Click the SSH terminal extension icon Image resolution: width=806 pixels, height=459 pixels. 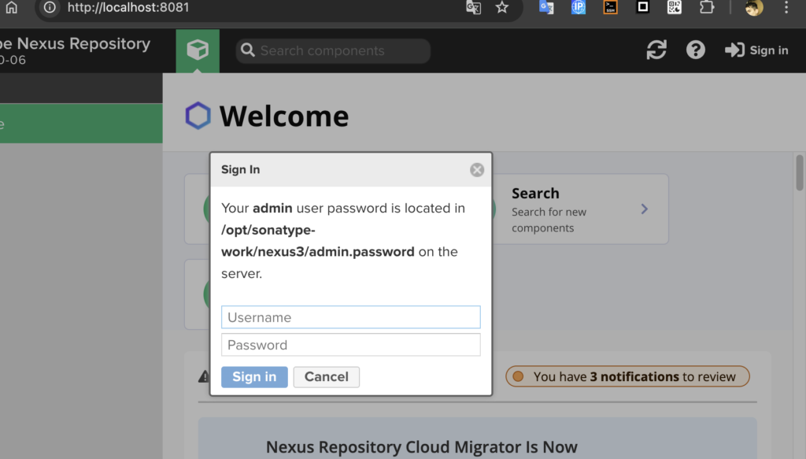[611, 7]
